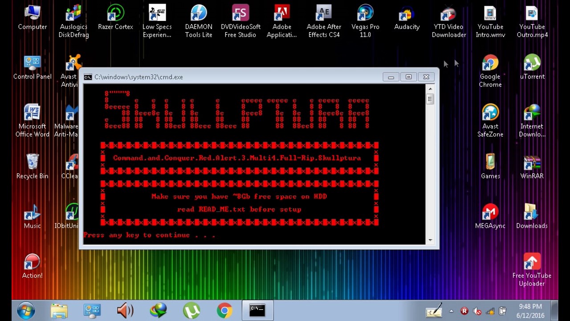Viewport: 570px width, 321px height.
Task: Select the CCleaner desktop icon
Action: 70,167
